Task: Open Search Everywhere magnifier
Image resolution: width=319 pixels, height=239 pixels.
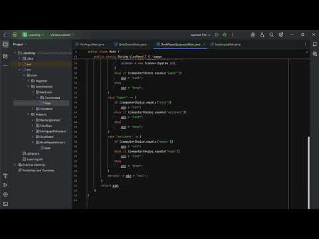Action: [272, 35]
